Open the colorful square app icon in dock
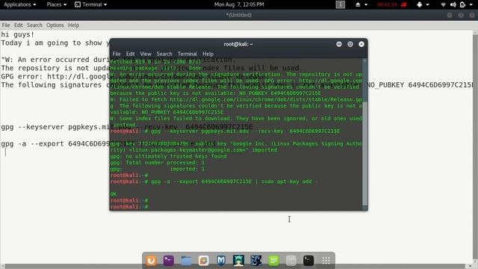This screenshot has height=269, width=478. 203,261
